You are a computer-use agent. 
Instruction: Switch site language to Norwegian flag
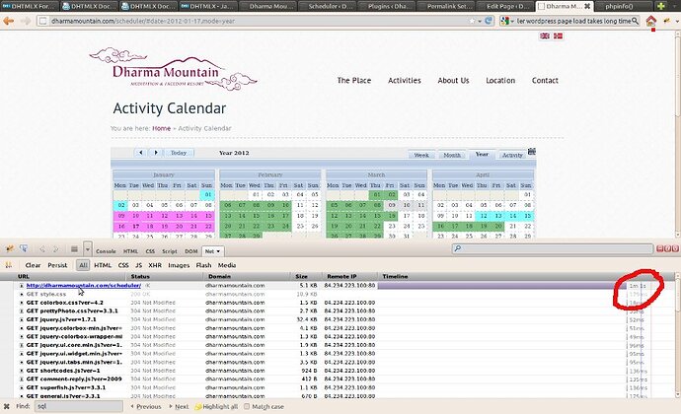[558, 36]
